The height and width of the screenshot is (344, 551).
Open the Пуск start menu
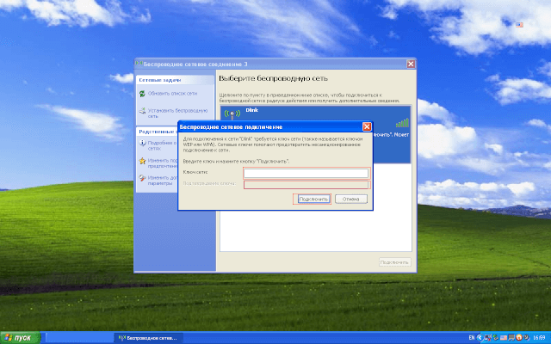coord(19,337)
